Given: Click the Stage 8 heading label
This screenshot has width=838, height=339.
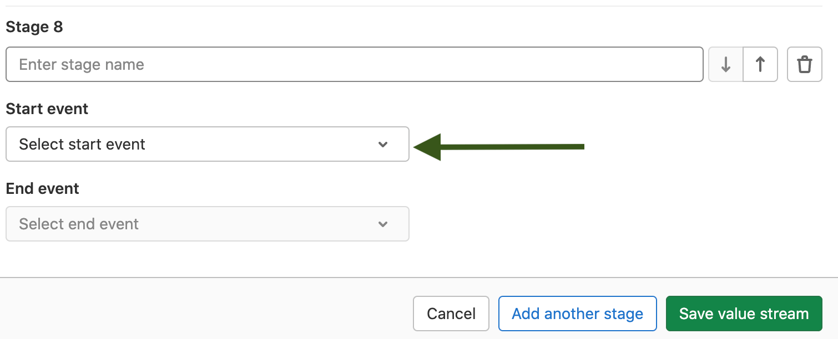Looking at the screenshot, I should (x=34, y=27).
